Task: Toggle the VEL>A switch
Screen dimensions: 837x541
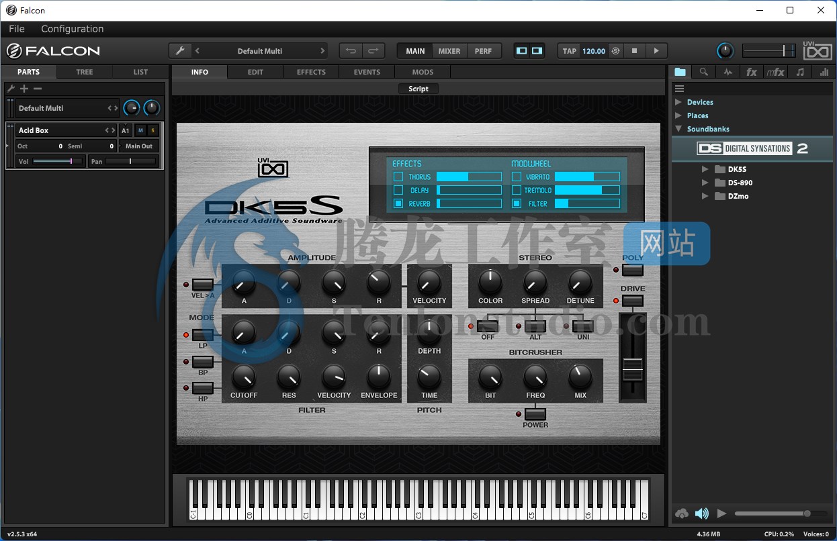Action: (203, 285)
